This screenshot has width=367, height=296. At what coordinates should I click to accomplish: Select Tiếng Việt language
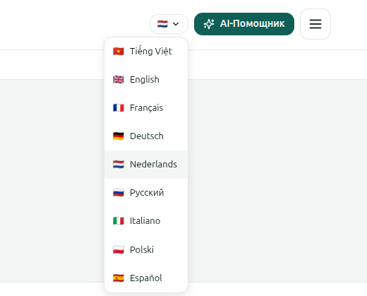(x=146, y=51)
